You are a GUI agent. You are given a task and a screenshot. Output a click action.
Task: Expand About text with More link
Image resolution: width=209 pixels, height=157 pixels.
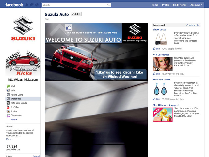tap(8, 139)
